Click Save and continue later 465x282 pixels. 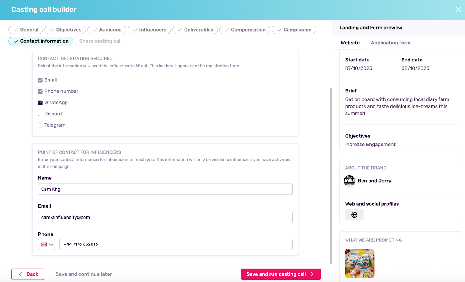click(x=84, y=274)
